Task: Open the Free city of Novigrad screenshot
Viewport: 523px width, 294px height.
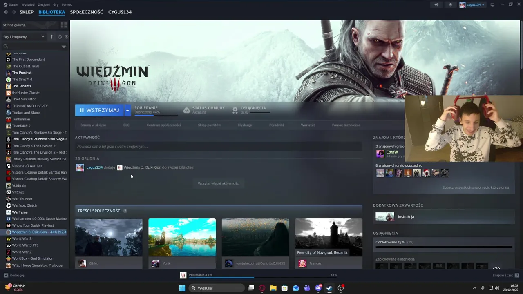Action: (x=329, y=237)
